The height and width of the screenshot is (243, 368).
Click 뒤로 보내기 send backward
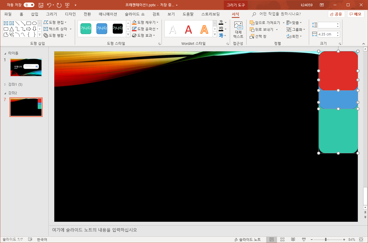coord(261,30)
